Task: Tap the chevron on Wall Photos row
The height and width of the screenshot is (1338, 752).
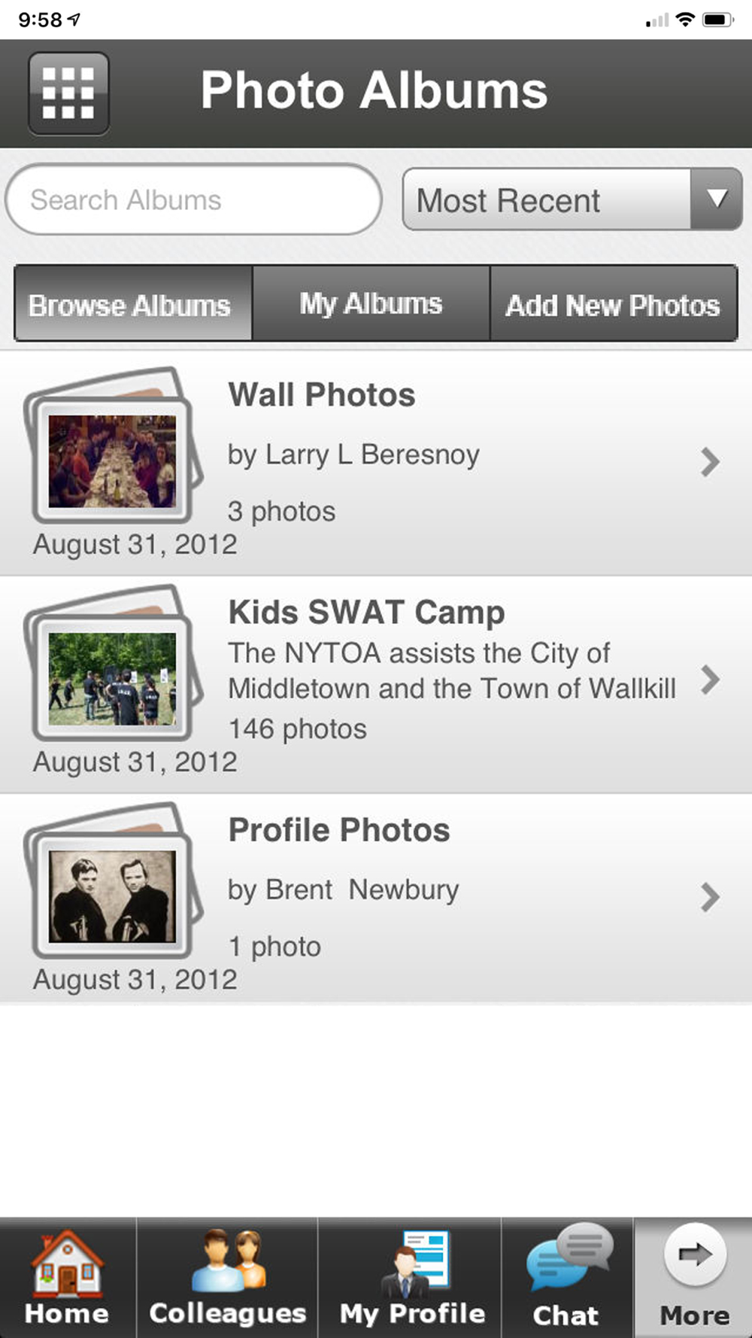Action: coord(709,462)
